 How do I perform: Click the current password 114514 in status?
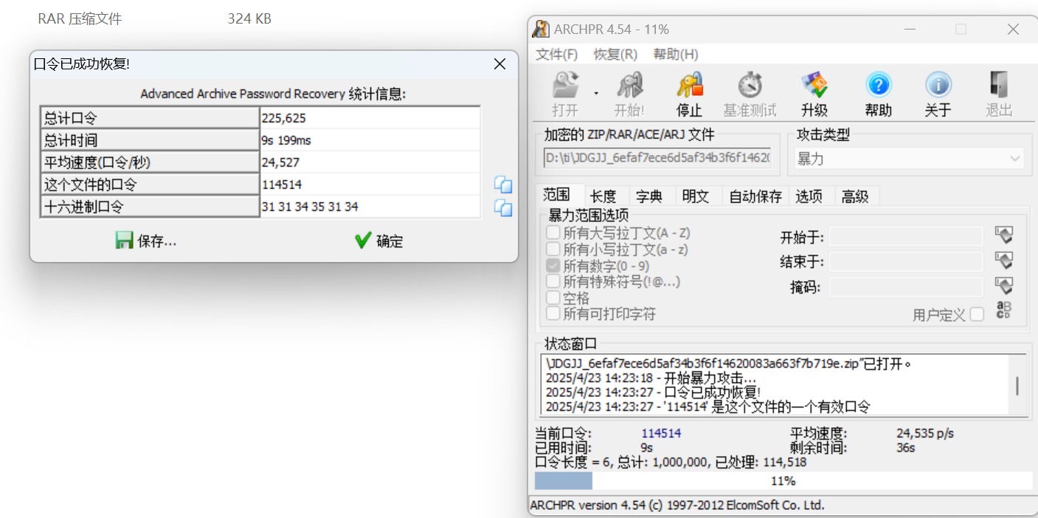661,434
